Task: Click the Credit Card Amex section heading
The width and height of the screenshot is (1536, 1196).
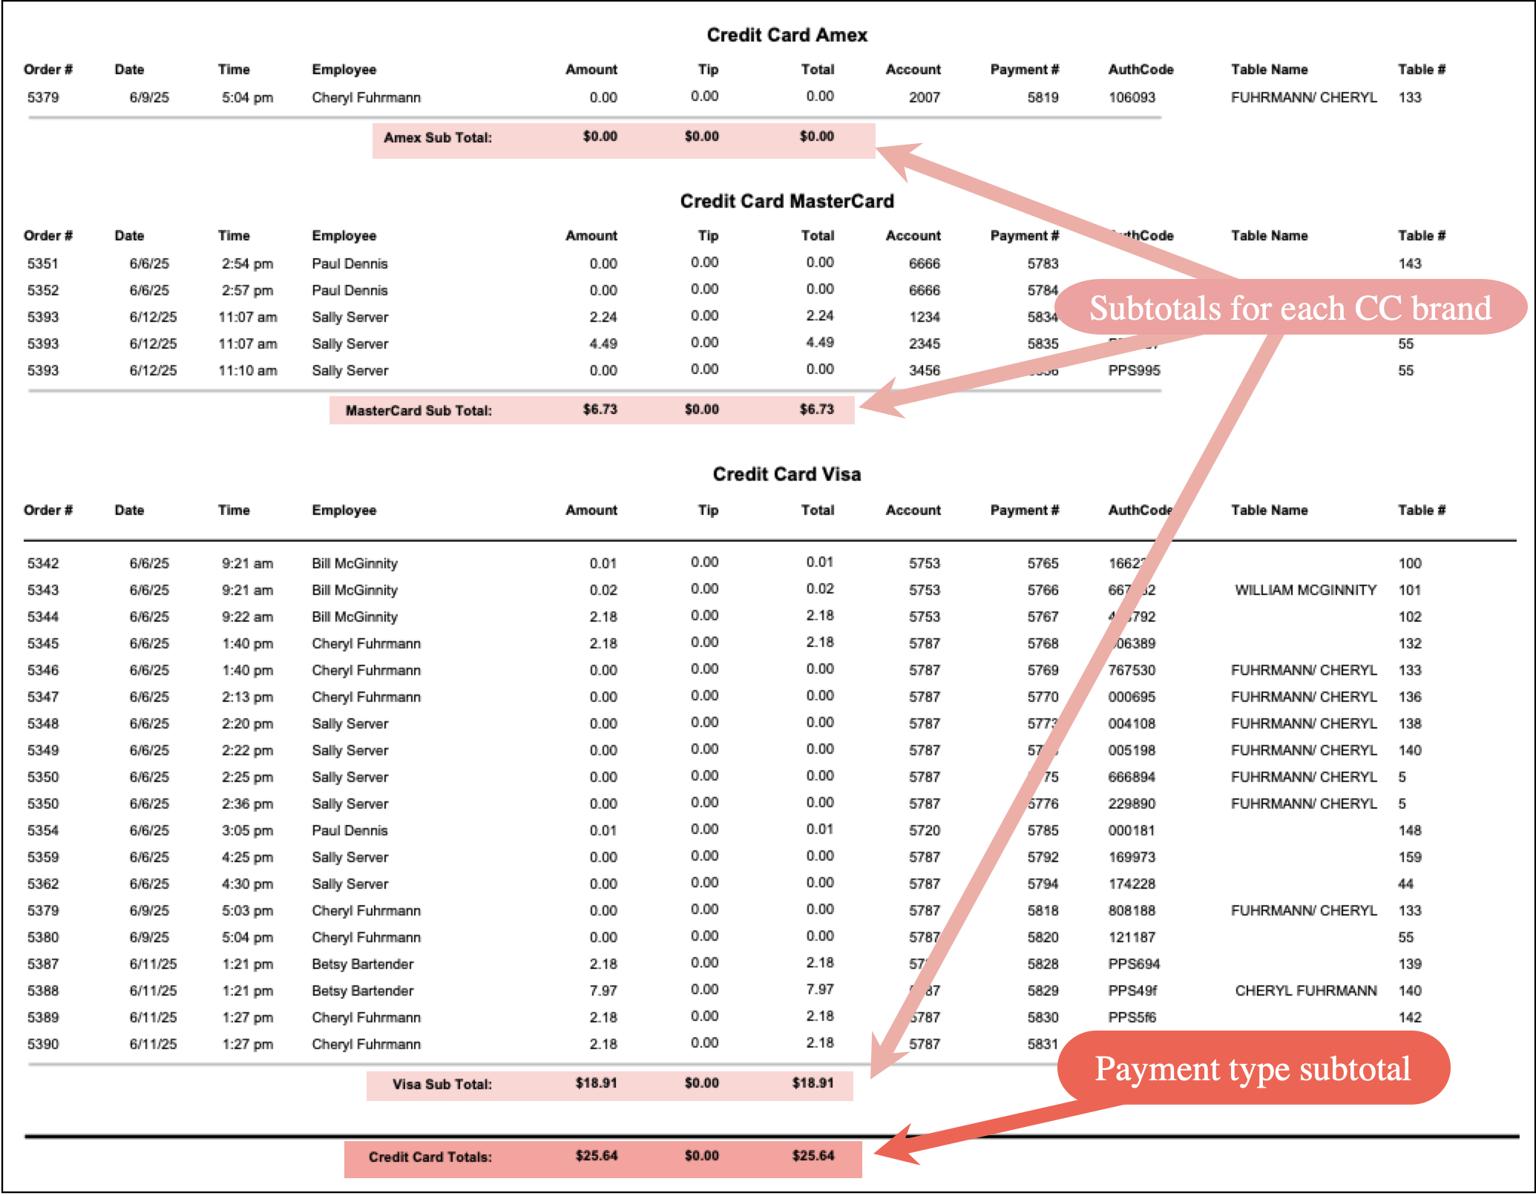Action: tap(787, 35)
